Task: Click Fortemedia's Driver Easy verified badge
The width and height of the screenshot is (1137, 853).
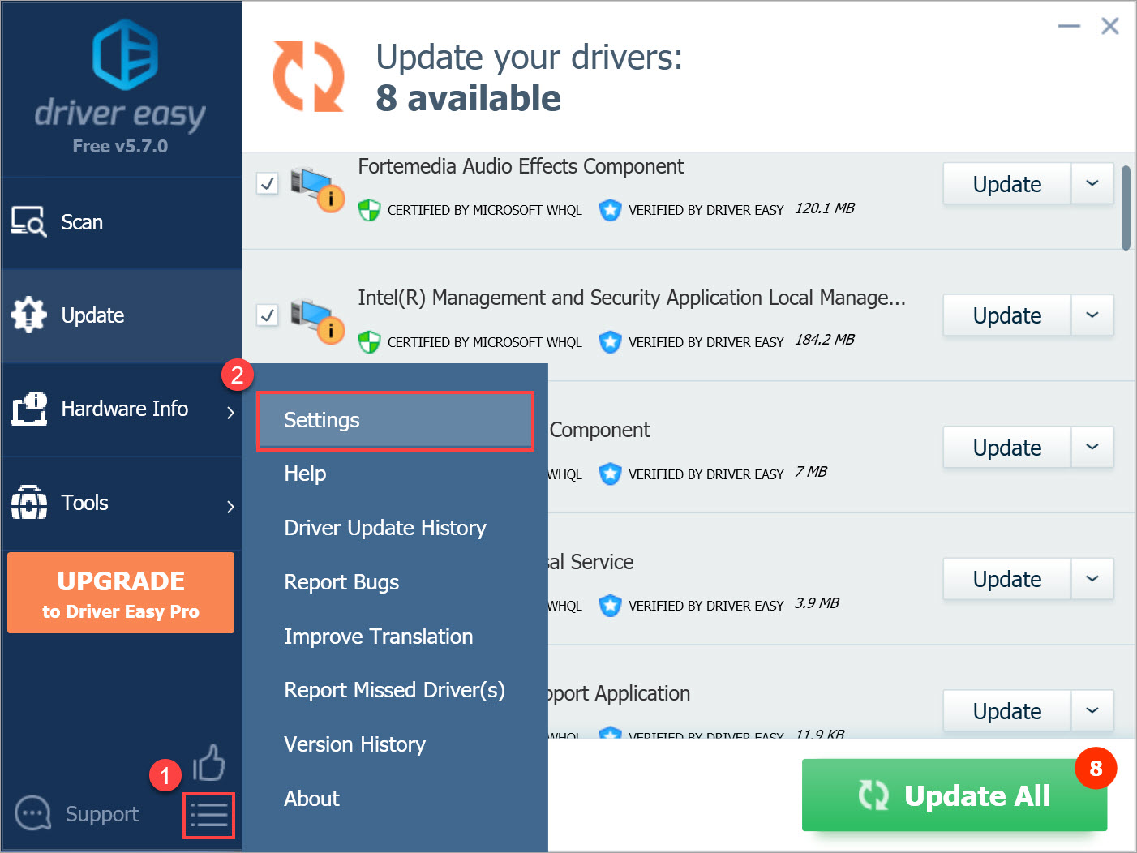Action: [x=610, y=210]
